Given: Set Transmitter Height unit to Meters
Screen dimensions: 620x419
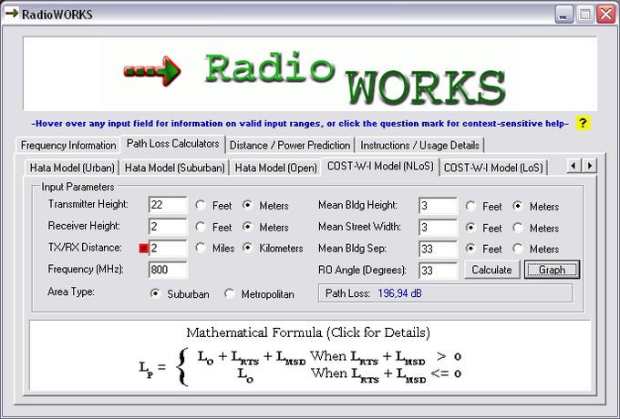Looking at the screenshot, I should coord(265,205).
